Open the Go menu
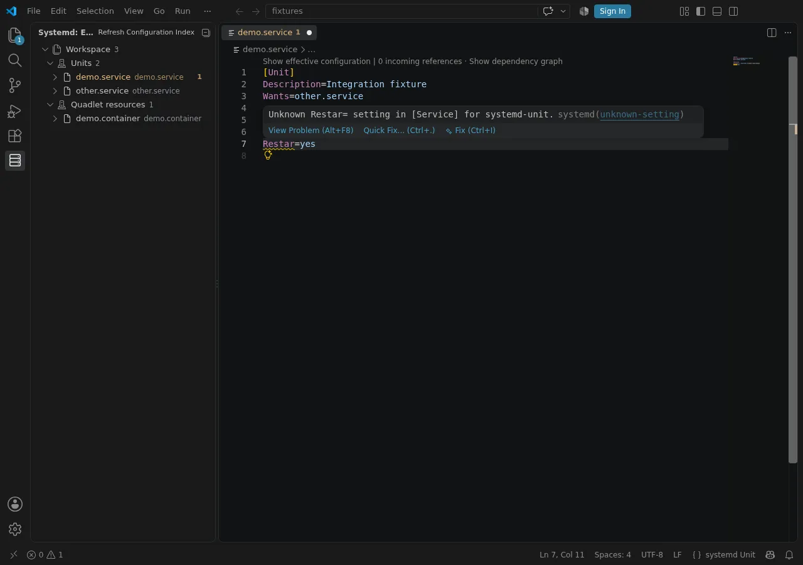The width and height of the screenshot is (803, 565). pyautogui.click(x=159, y=11)
